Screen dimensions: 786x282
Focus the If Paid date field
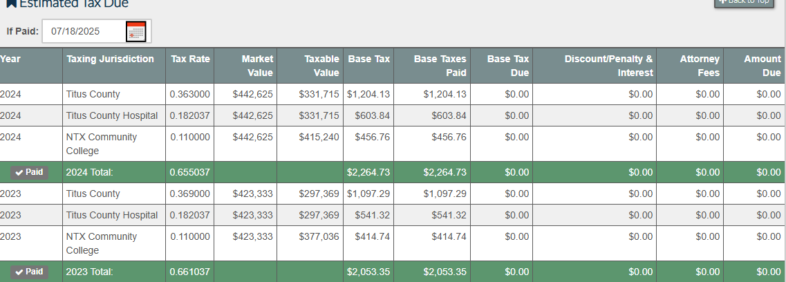tap(83, 31)
